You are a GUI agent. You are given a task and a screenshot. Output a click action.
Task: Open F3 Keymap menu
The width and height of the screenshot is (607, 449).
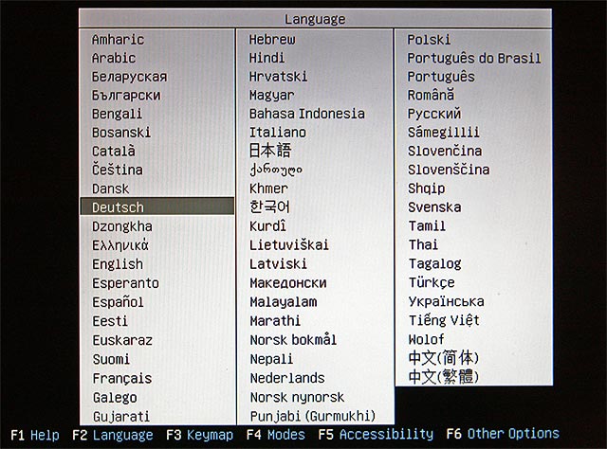[200, 435]
